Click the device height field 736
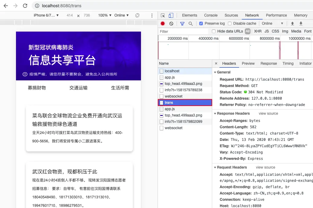This screenshot has width=313, height=208. tap(87, 15)
